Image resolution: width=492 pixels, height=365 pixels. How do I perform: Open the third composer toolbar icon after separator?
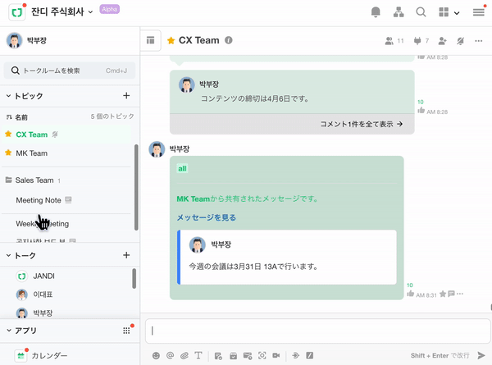tap(248, 356)
